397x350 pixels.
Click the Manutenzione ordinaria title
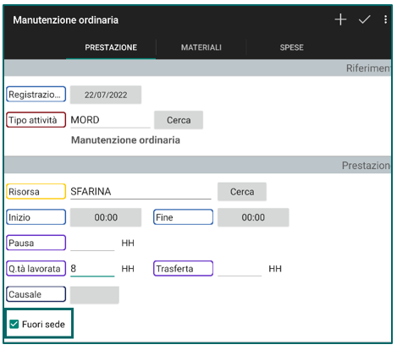[x=65, y=20]
